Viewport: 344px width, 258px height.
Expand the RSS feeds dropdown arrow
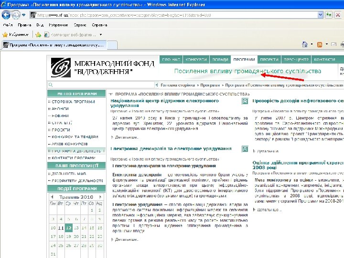point(327,44)
